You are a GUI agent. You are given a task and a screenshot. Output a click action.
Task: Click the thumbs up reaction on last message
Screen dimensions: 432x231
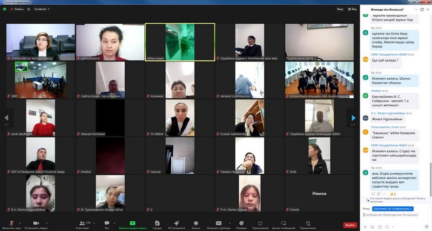coord(393,194)
